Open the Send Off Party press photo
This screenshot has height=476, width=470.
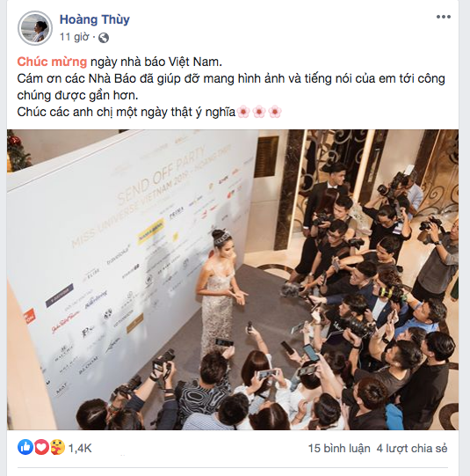click(x=233, y=280)
